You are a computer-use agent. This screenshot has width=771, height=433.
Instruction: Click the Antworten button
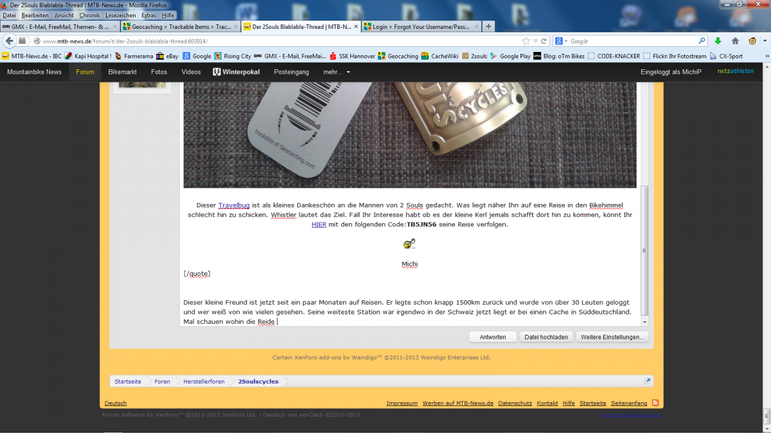pos(493,337)
